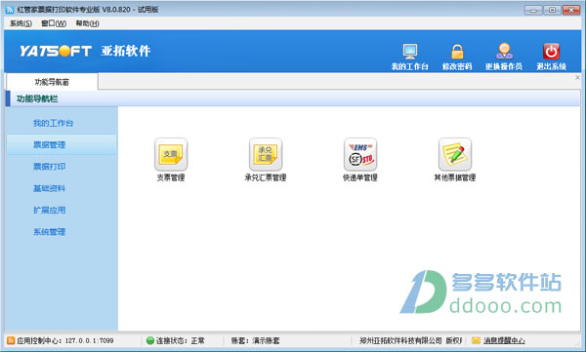This screenshot has width=586, height=352.
Task: Close the application window
Action: (x=571, y=10)
